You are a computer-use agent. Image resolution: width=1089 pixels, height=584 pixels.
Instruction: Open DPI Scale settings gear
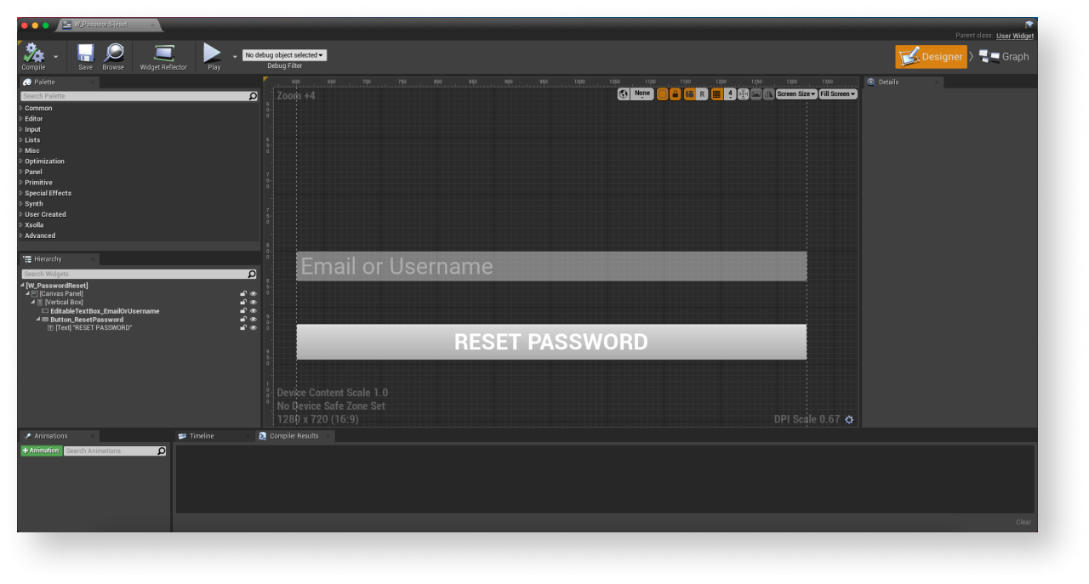[849, 419]
